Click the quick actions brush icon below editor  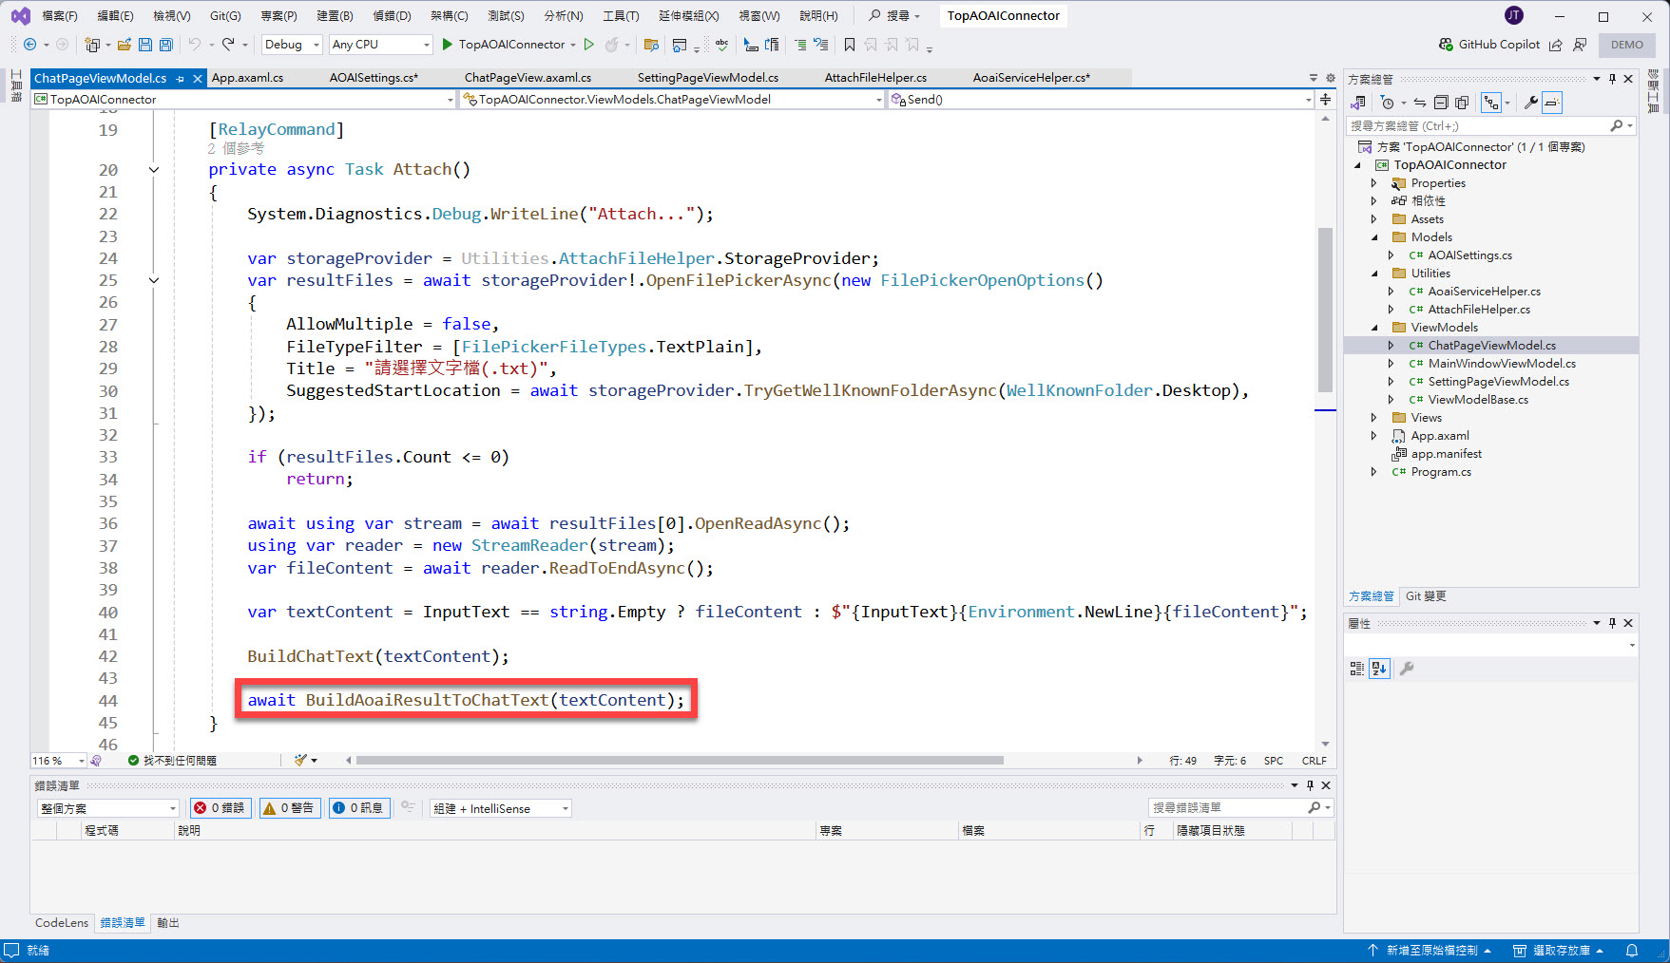(x=301, y=760)
